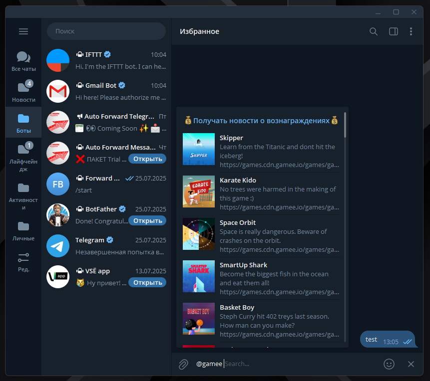Click the IFTTT avatar
Screen dimensions: 430x381
point(58,60)
